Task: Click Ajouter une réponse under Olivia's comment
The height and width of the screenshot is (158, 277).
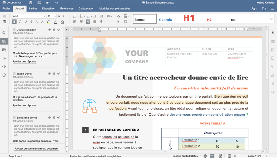Action: coord(25,62)
